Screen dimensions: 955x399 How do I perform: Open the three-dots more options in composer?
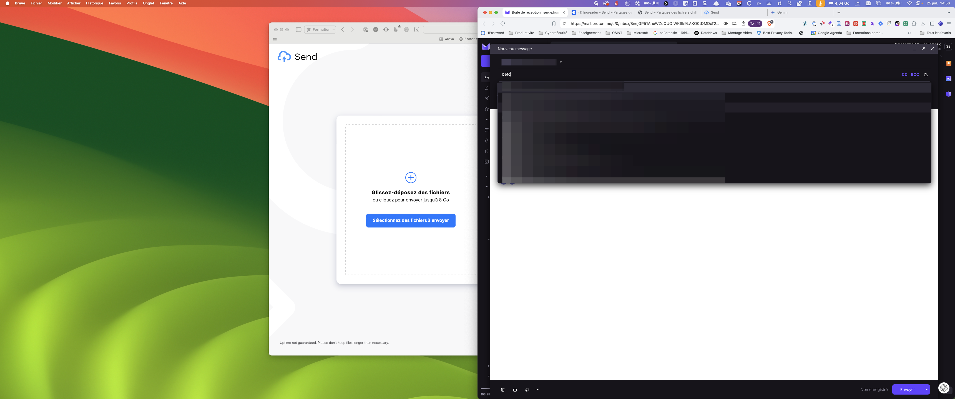537,389
